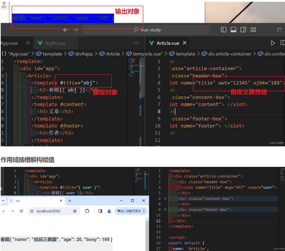The height and width of the screenshot is (251, 285).
Task: Open the editor more actions ellipsis
Action: pyautogui.click(x=136, y=43)
